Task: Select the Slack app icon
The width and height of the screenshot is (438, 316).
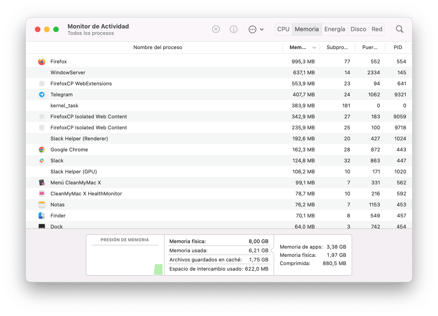Action: coord(42,161)
